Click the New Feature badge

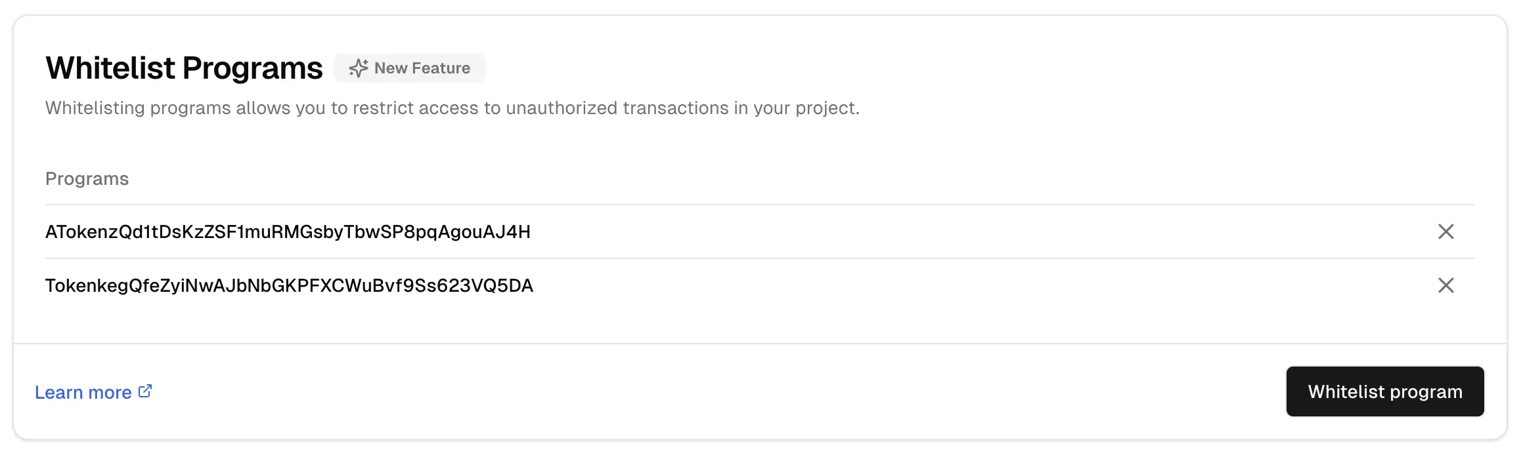(x=410, y=68)
